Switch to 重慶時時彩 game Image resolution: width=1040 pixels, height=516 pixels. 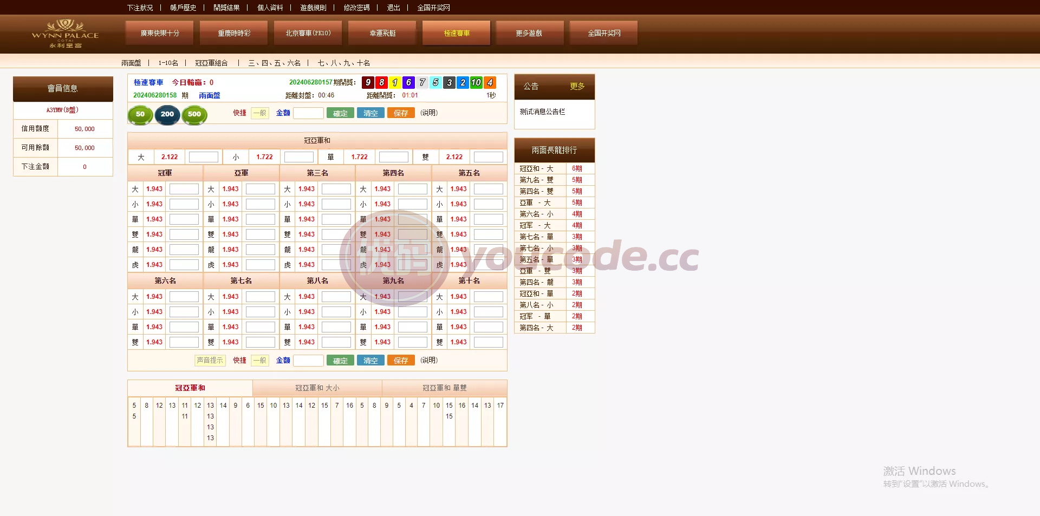234,33
